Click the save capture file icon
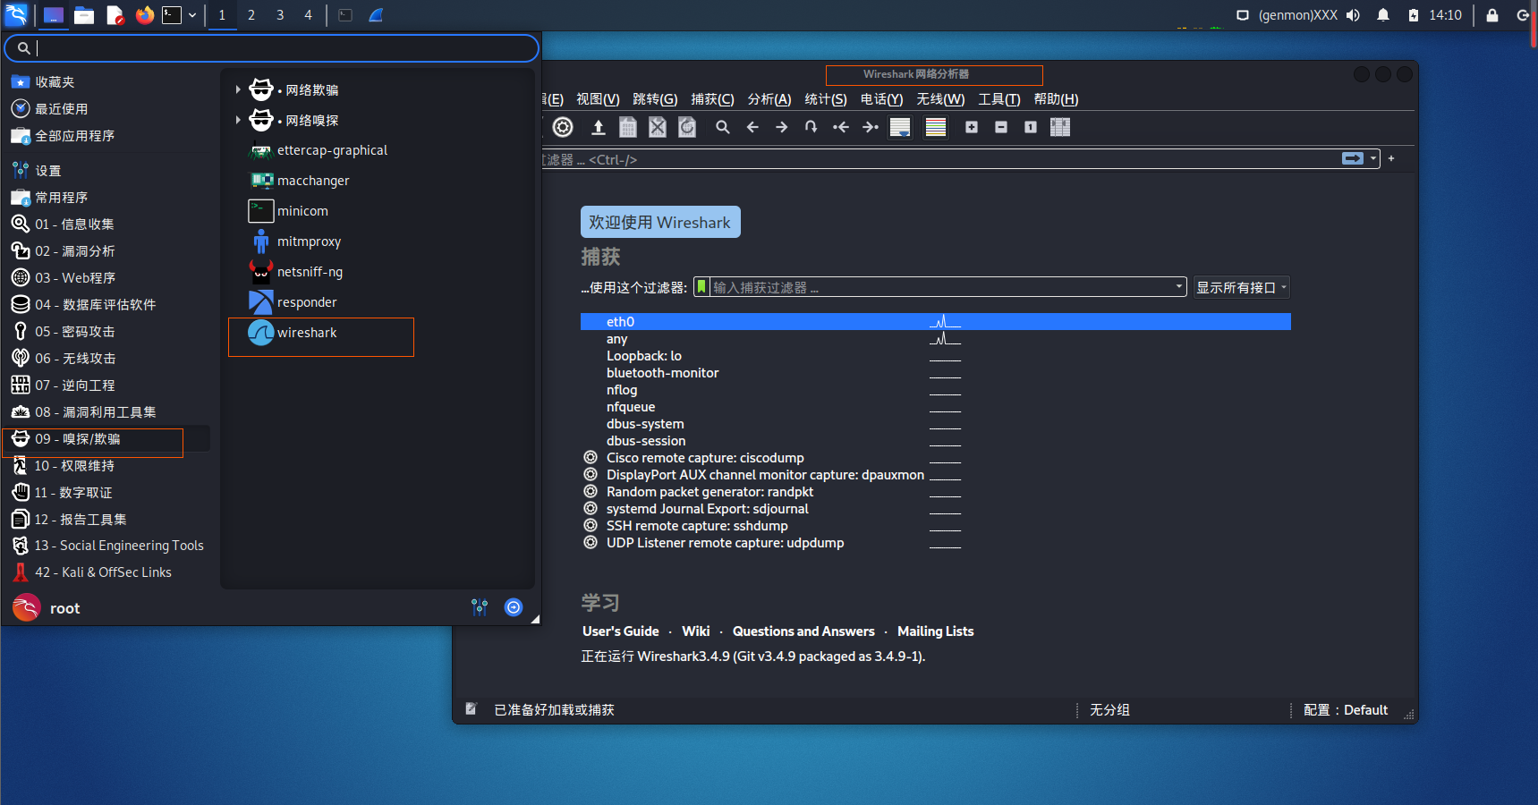The width and height of the screenshot is (1538, 805). (x=628, y=127)
